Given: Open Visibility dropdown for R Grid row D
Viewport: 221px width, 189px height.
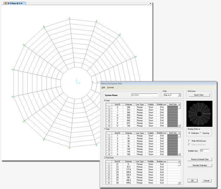Looking at the screenshot, I should tap(151, 126).
